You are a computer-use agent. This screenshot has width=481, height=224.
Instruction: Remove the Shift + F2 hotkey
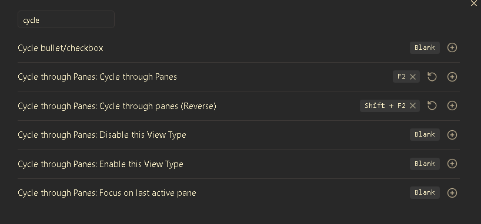pyautogui.click(x=413, y=106)
